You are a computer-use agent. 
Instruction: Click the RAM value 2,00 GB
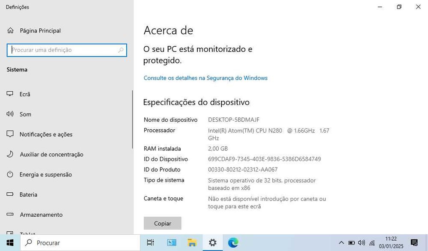(217, 149)
